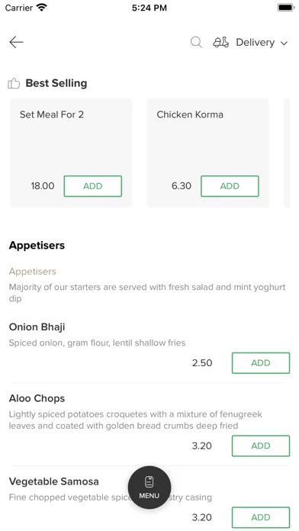Image resolution: width=299 pixels, height=531 pixels.
Task: Tap the back arrow icon
Action: point(16,42)
